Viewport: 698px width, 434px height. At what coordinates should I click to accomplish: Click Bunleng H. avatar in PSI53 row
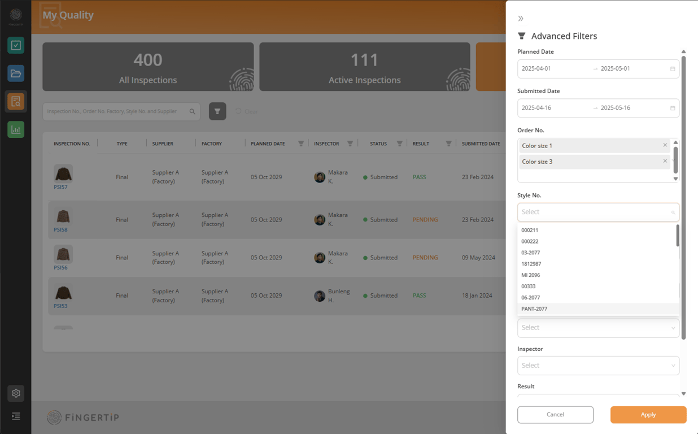point(320,296)
